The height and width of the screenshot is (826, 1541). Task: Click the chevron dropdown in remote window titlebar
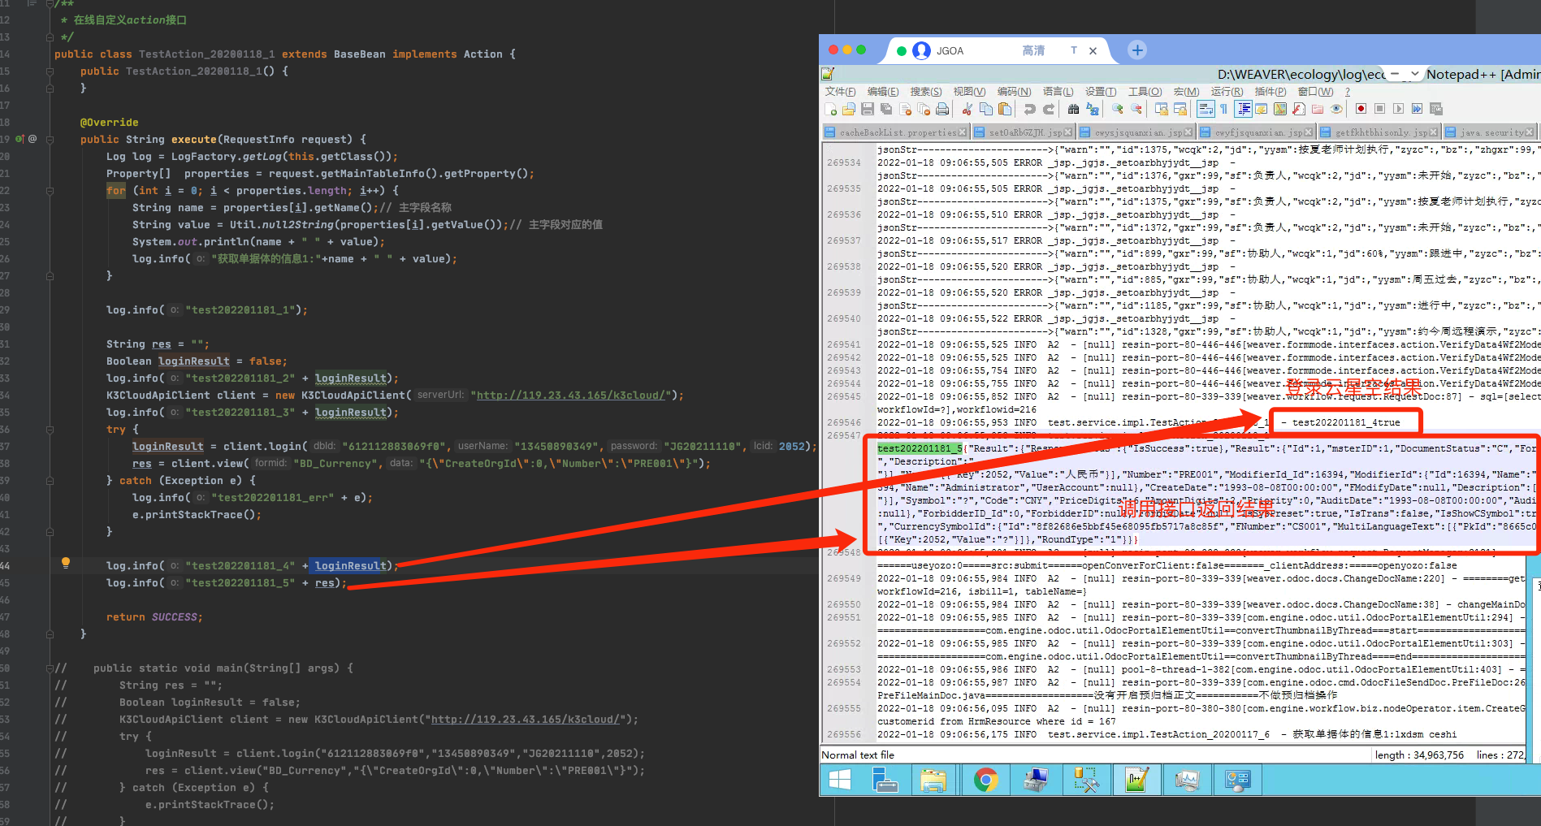(x=1414, y=73)
